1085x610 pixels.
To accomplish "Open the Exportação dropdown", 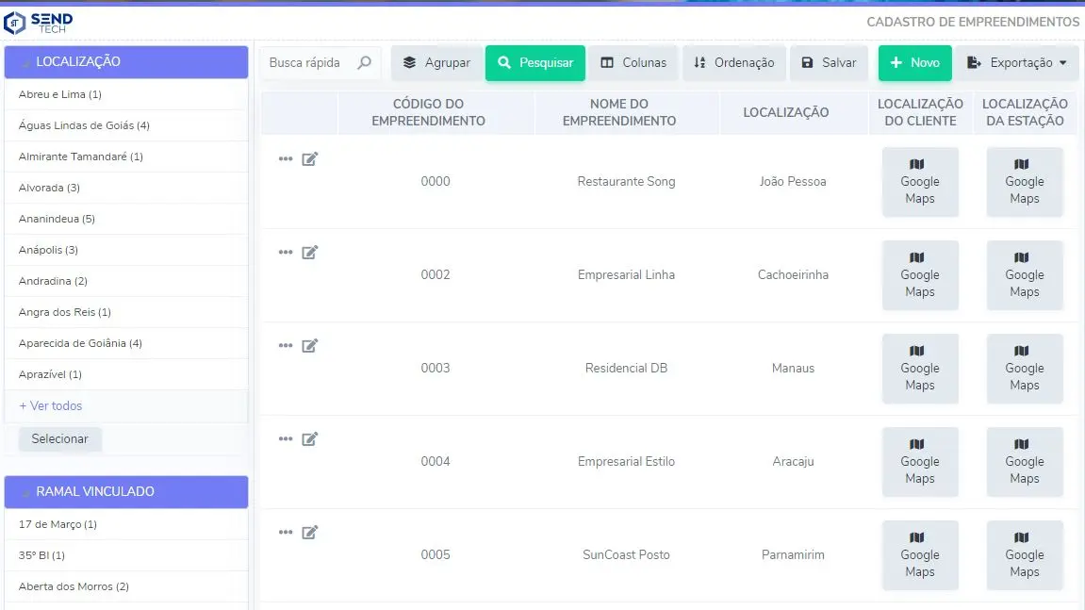I will 1018,63.
